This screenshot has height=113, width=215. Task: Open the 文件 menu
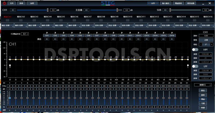tap(11, 3)
